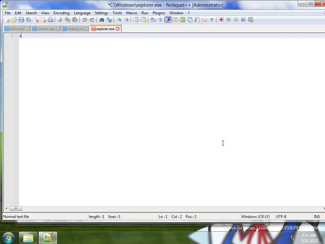Switch to the chrome.exe tab

pos(46,29)
